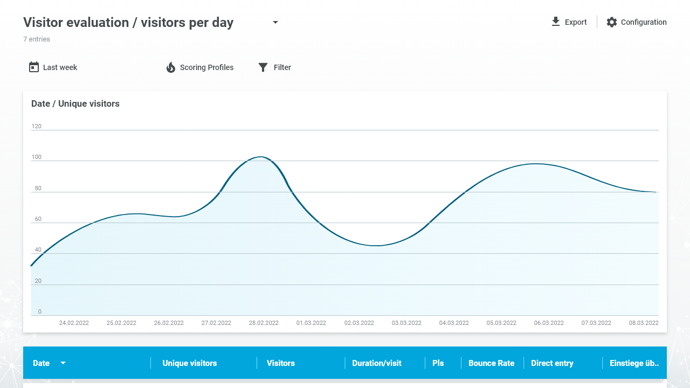The width and height of the screenshot is (690, 388).
Task: Open Configuration via the gear icon
Action: click(x=612, y=22)
